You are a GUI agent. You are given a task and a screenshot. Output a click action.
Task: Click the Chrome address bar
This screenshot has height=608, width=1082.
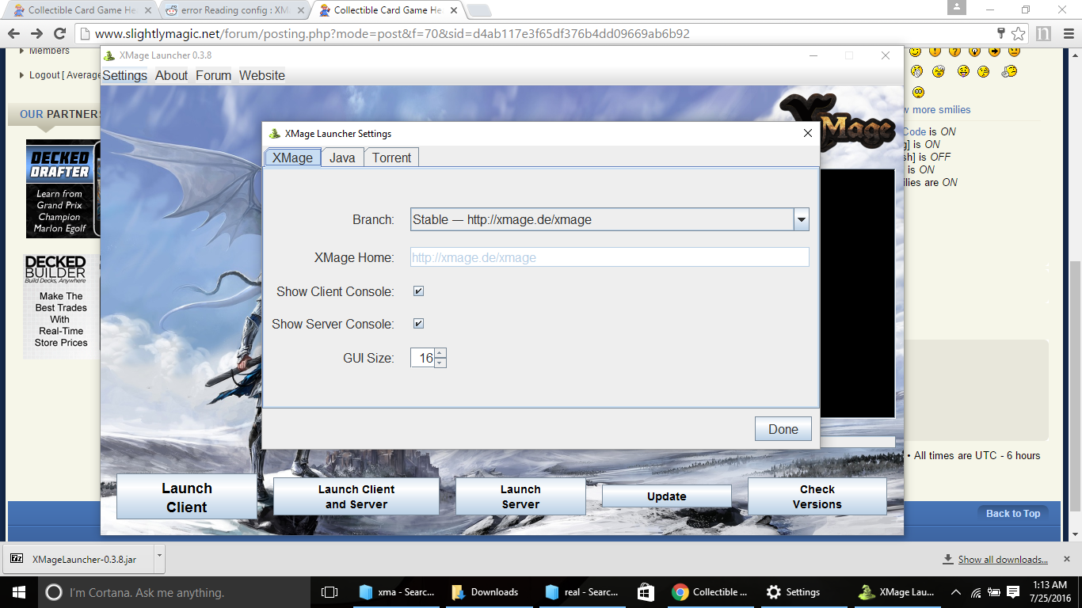[543, 34]
